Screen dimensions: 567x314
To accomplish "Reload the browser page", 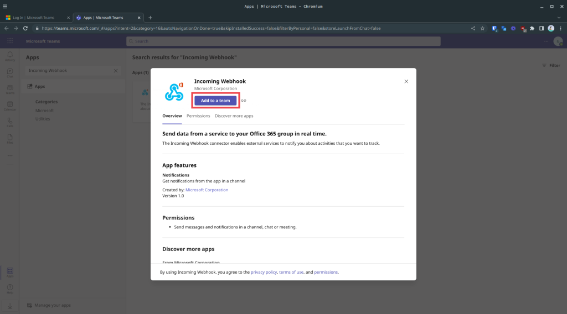I will coord(25,28).
